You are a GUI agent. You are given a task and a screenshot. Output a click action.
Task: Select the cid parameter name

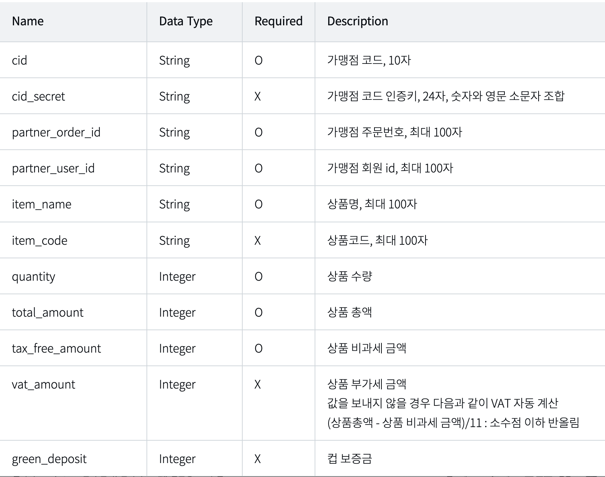(19, 60)
